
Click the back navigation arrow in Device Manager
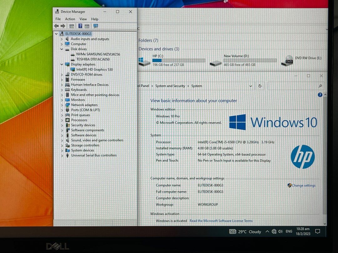tap(56, 26)
